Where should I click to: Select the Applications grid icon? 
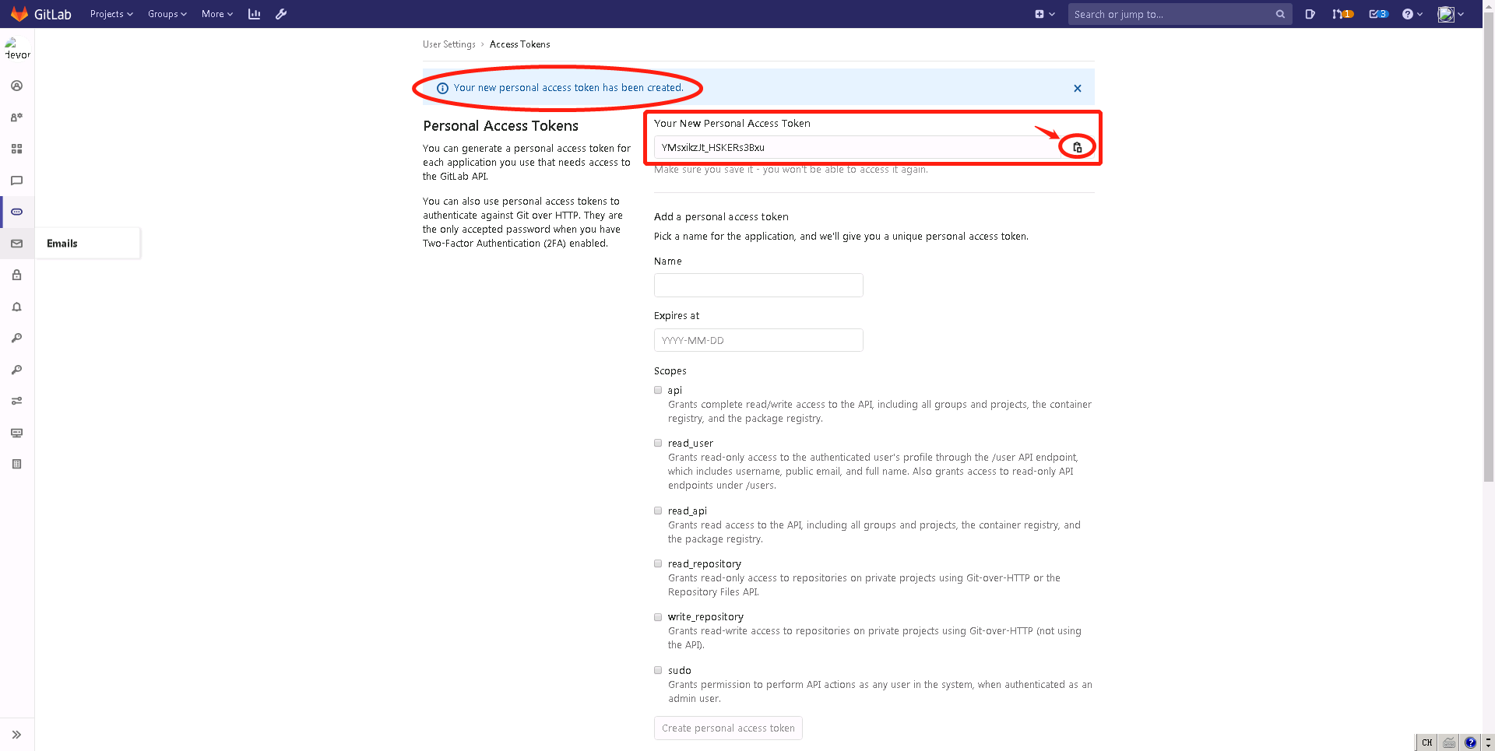(16, 149)
